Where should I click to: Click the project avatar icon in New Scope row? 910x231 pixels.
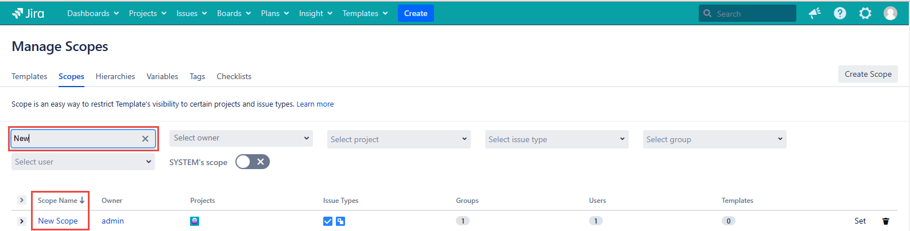pos(195,221)
